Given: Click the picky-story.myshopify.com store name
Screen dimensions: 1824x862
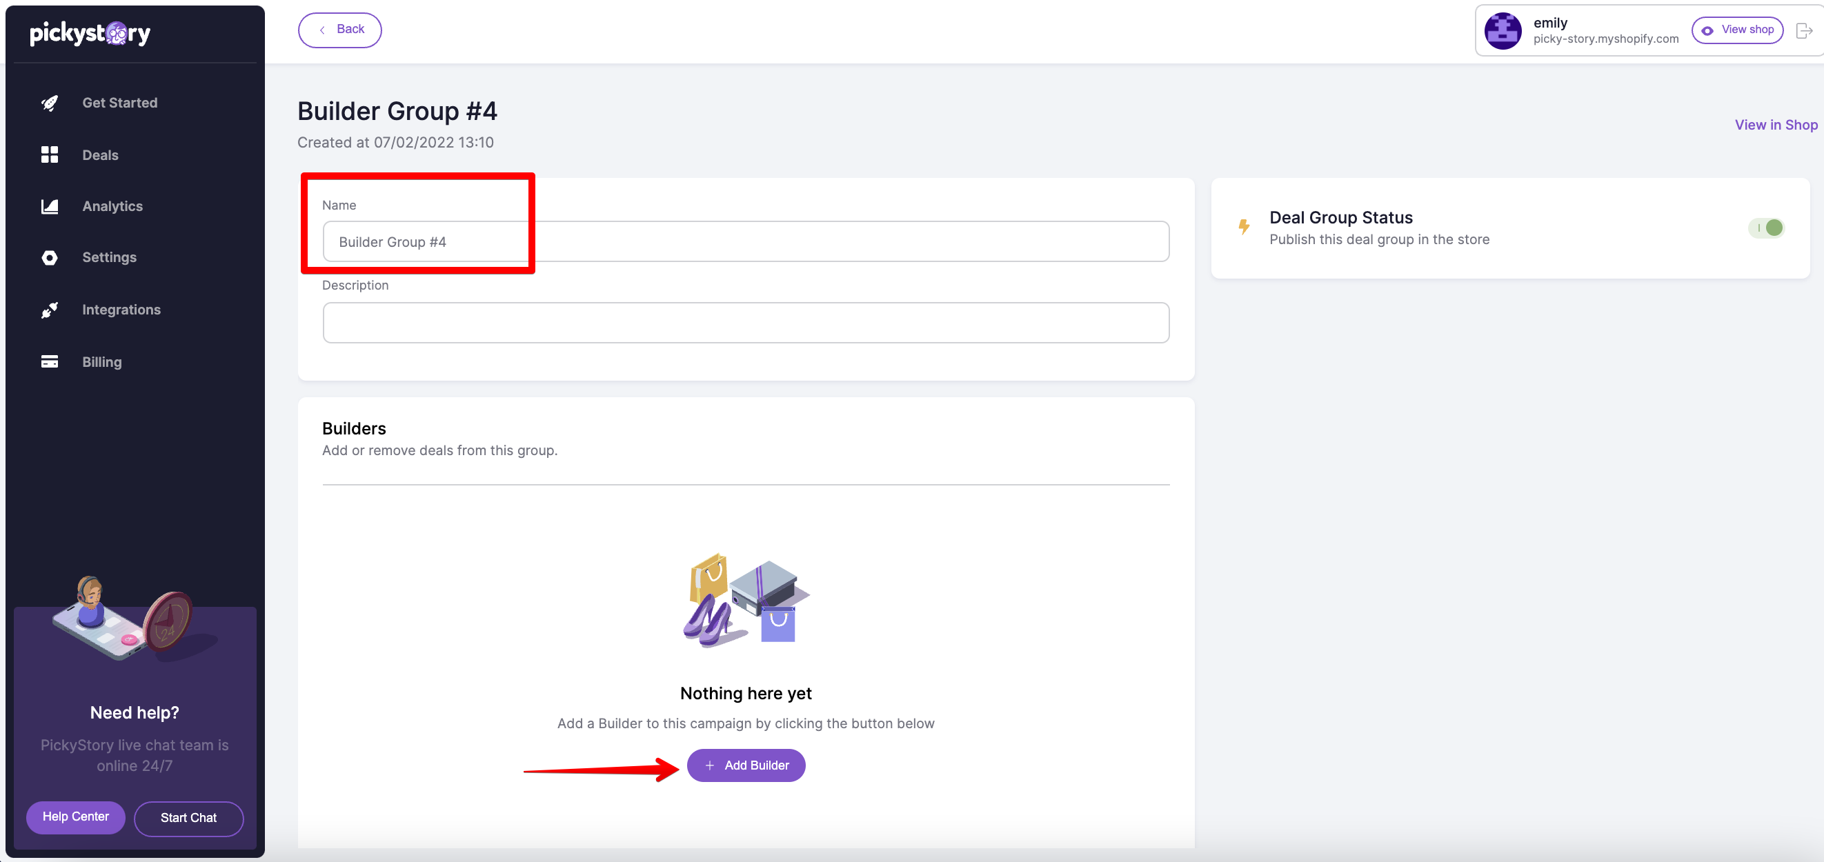Looking at the screenshot, I should [1606, 39].
